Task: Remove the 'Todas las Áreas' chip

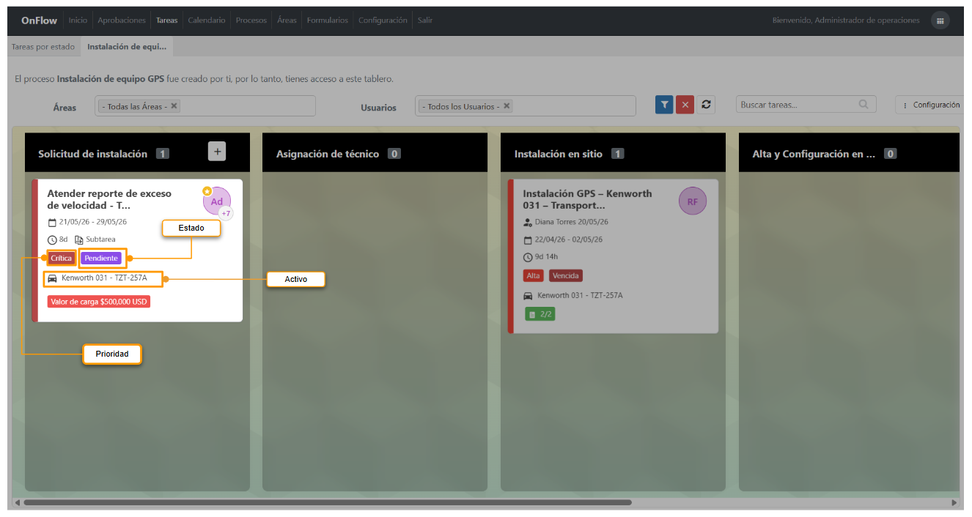Action: [x=174, y=105]
